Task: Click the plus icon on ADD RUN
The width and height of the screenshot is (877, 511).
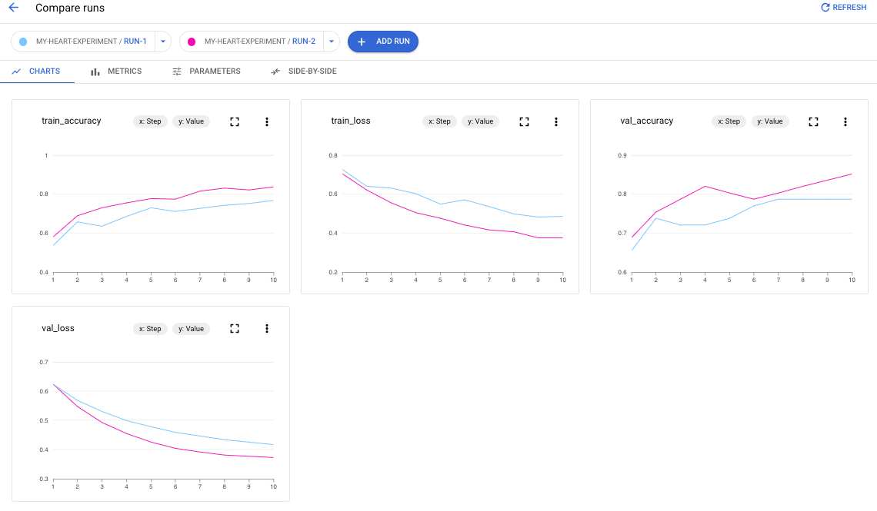Action: click(x=361, y=41)
